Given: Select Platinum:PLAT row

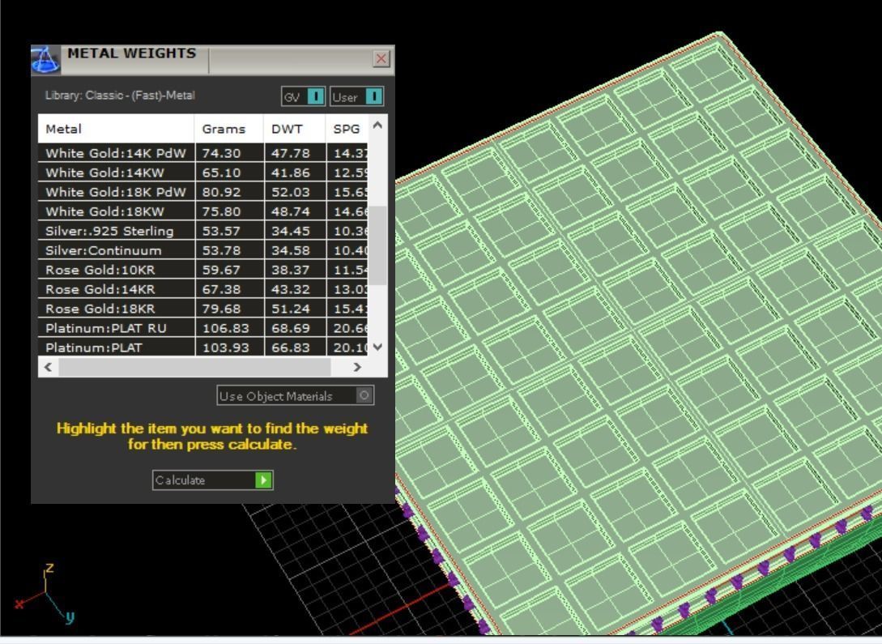Looking at the screenshot, I should pyautogui.click(x=202, y=348).
